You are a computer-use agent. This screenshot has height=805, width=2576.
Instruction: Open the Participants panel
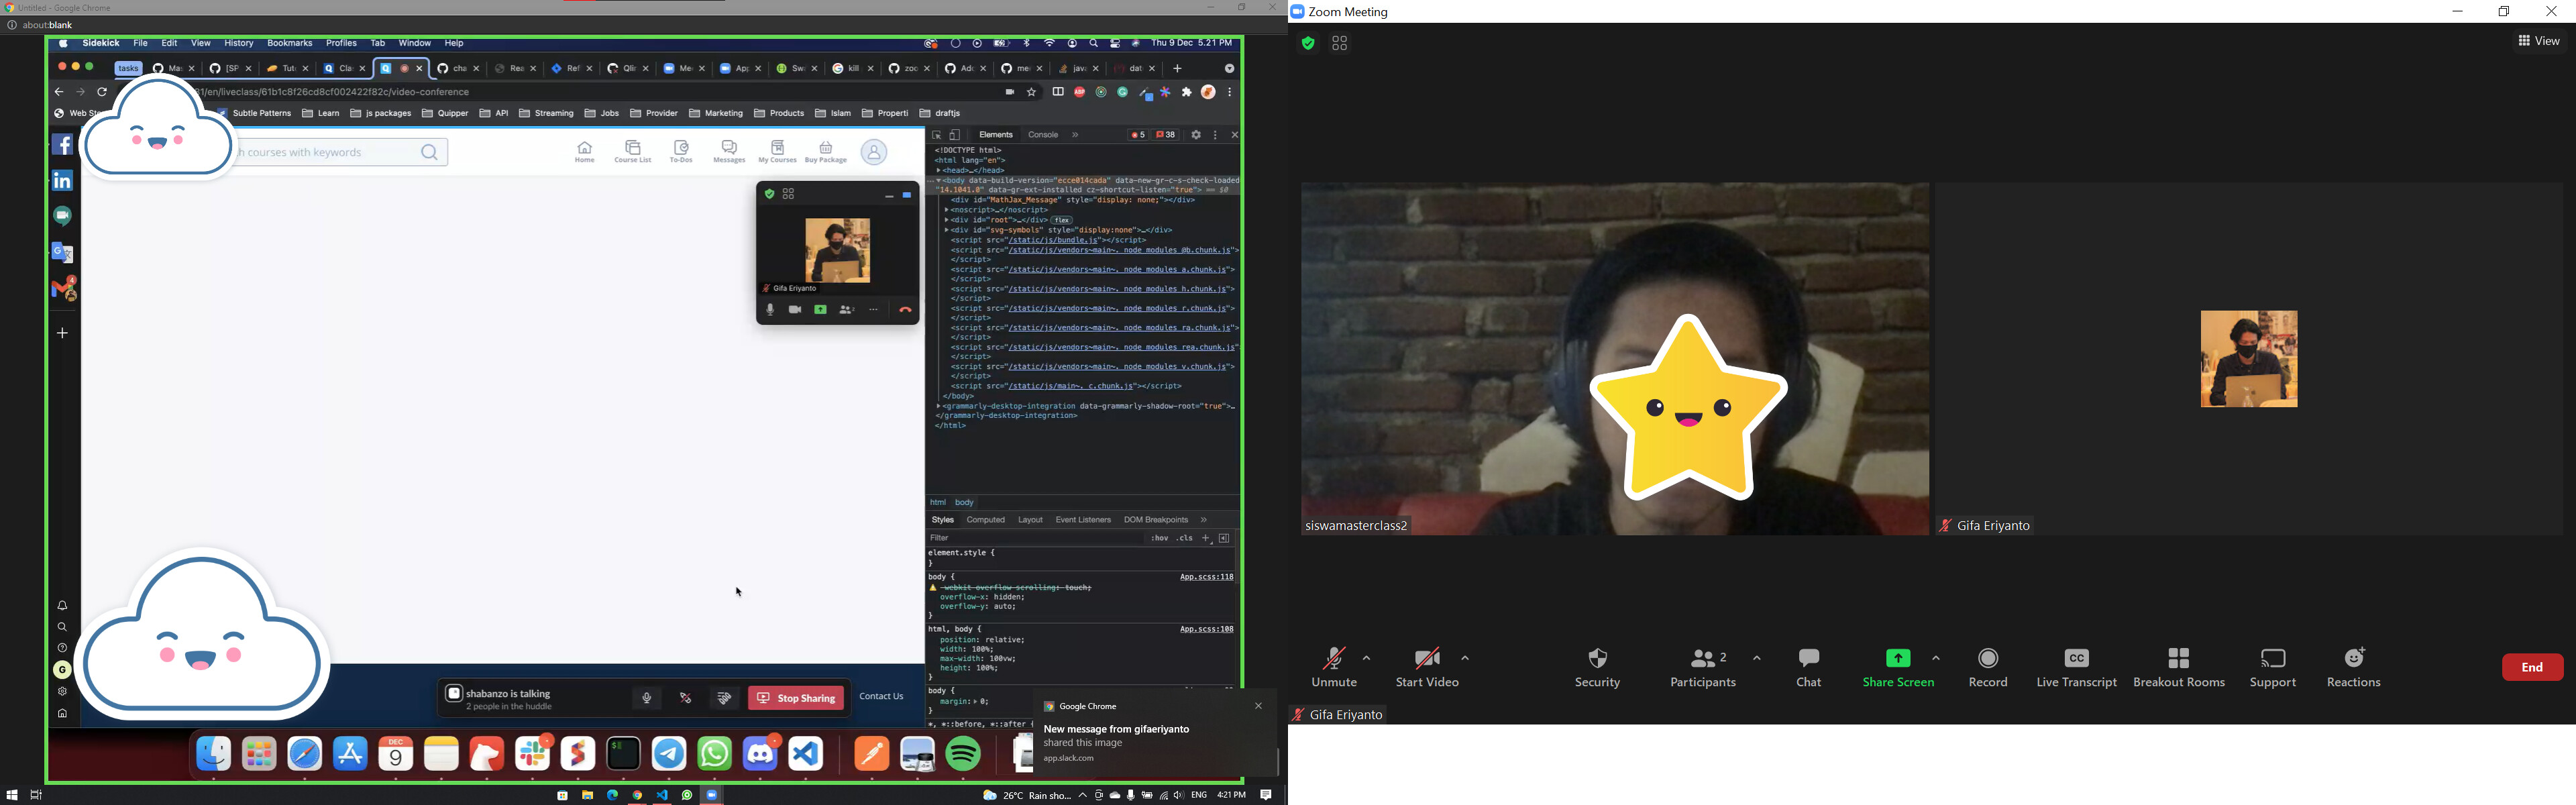pos(1704,667)
